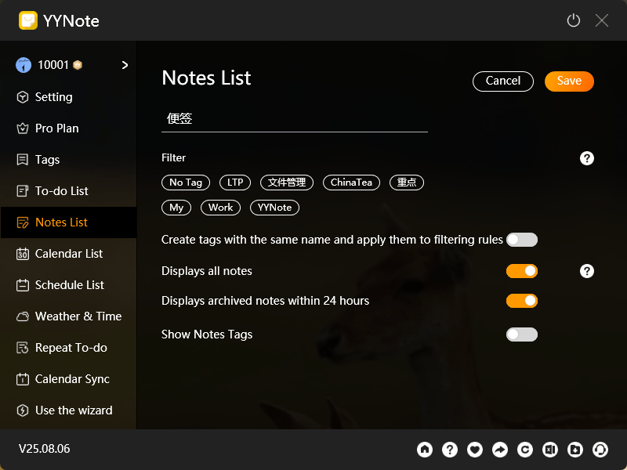The height and width of the screenshot is (470, 627).
Task: Select the Repeat To-do sidebar icon
Action: pyautogui.click(x=71, y=347)
